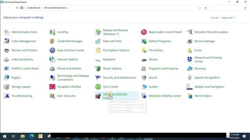Image resolution: width=250 pixels, height=140 pixels.
Task: Open the Administrative Tools icon
Action: pos(7,32)
